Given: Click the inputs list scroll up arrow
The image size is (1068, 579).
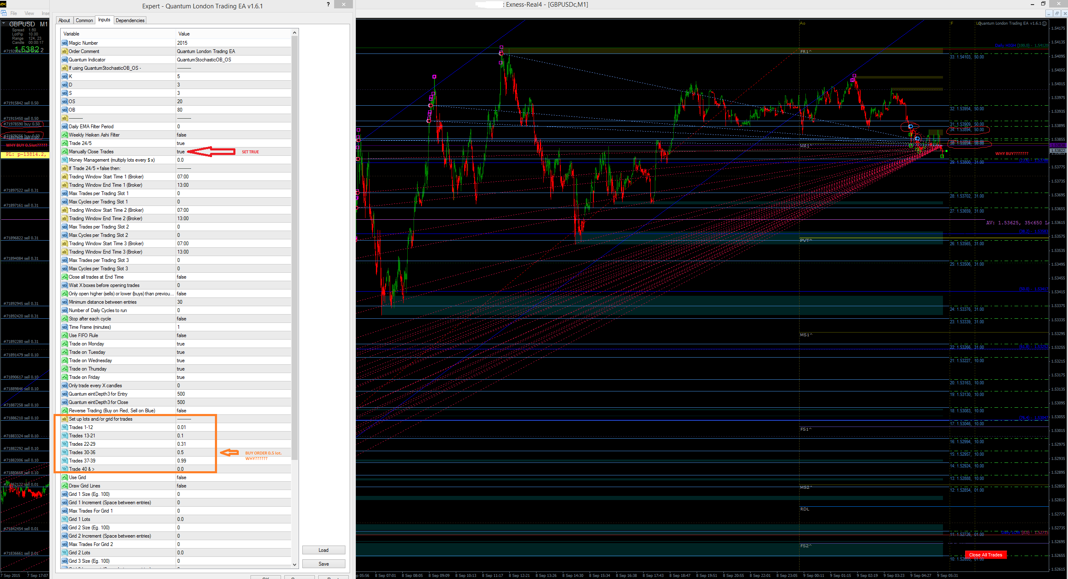Looking at the screenshot, I should [294, 33].
